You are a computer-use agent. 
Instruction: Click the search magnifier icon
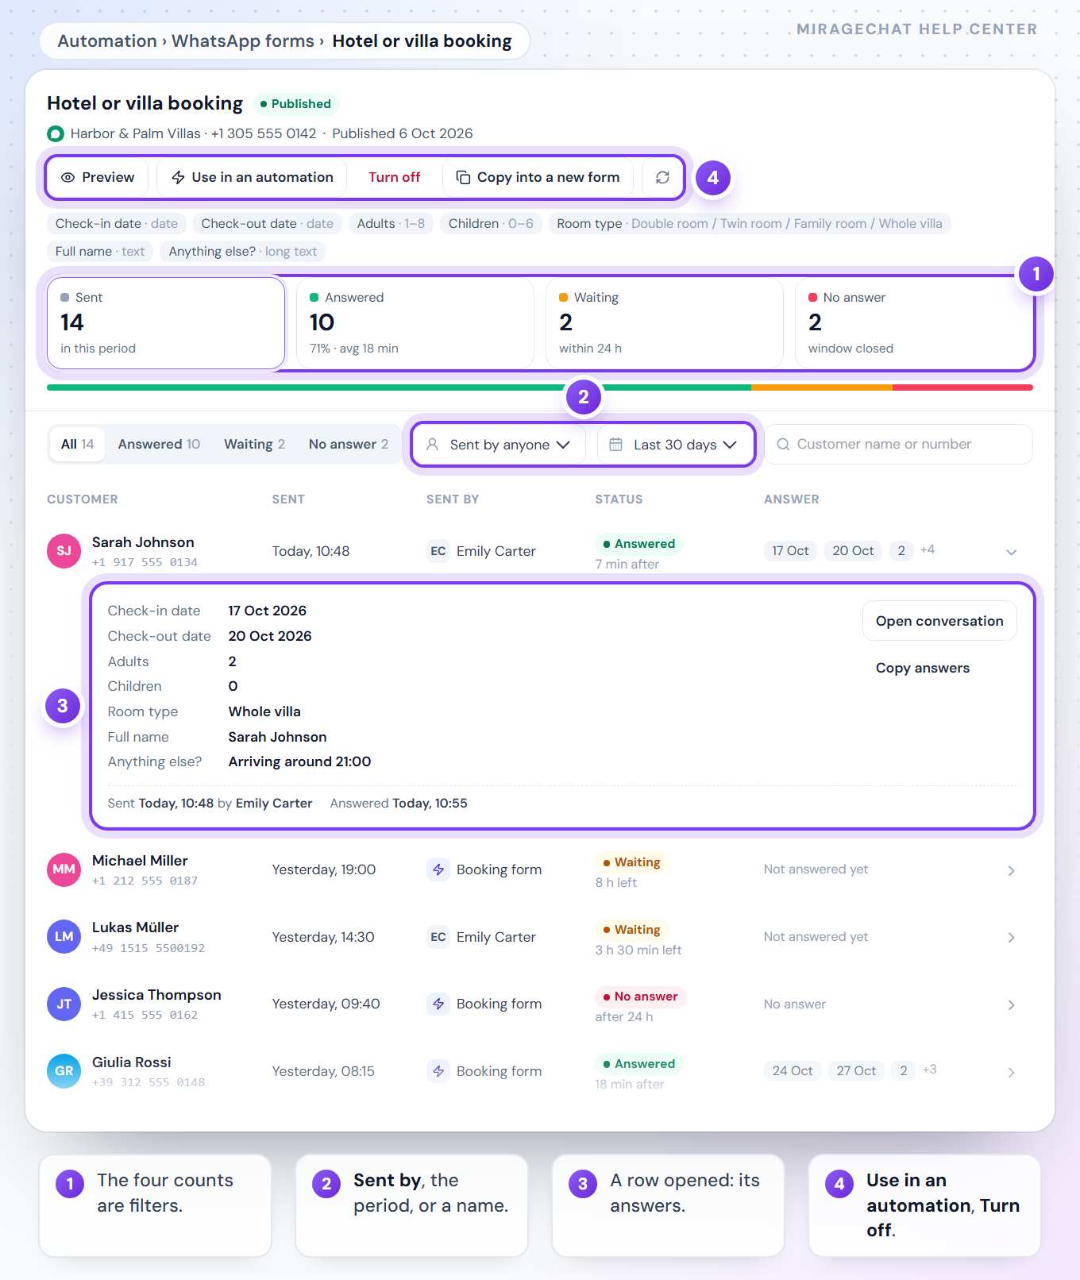tap(783, 445)
